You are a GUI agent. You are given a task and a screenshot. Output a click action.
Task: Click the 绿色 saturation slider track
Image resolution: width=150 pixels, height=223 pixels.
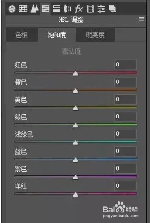coord(75,125)
